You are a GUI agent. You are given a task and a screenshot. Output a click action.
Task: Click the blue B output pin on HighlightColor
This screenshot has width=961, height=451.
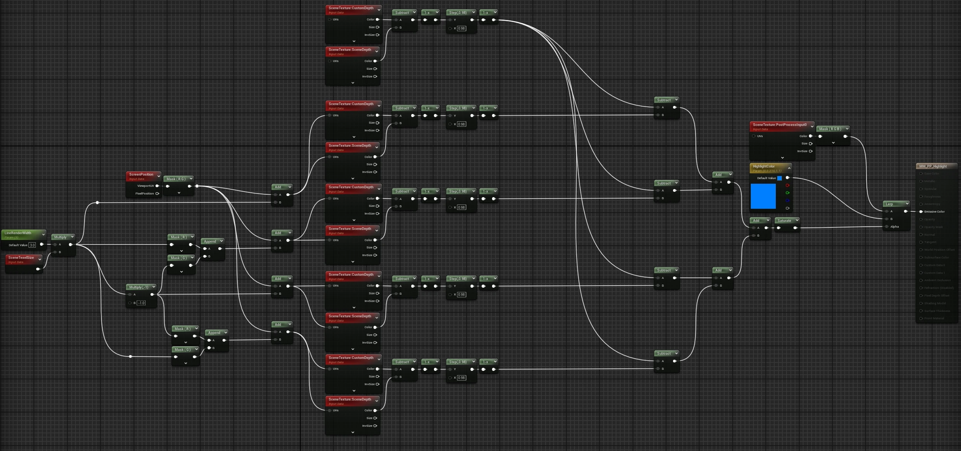tap(787, 201)
